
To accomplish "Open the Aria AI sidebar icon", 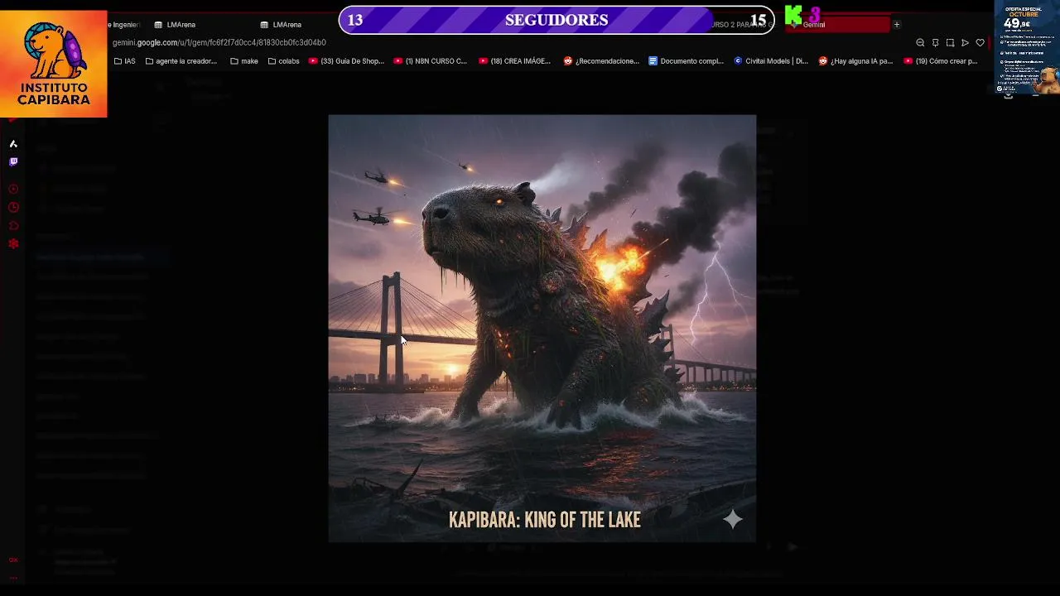I will pos(13,144).
